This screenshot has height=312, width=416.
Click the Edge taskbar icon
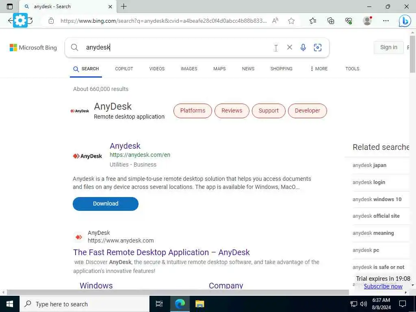click(180, 304)
